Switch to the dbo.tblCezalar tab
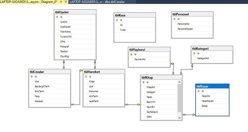This screenshot has width=248, height=132. 97,2
